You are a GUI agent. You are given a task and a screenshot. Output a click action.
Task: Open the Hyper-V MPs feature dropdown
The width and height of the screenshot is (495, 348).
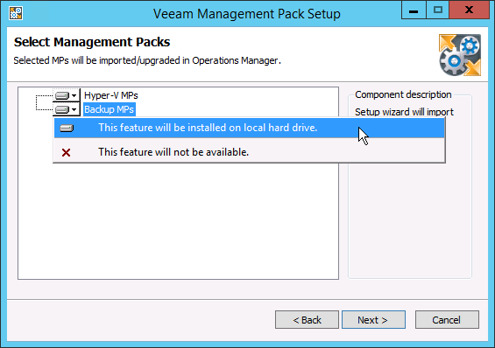click(x=66, y=95)
